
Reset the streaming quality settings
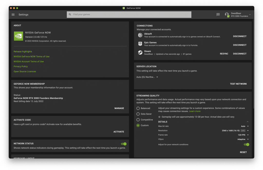243,152
